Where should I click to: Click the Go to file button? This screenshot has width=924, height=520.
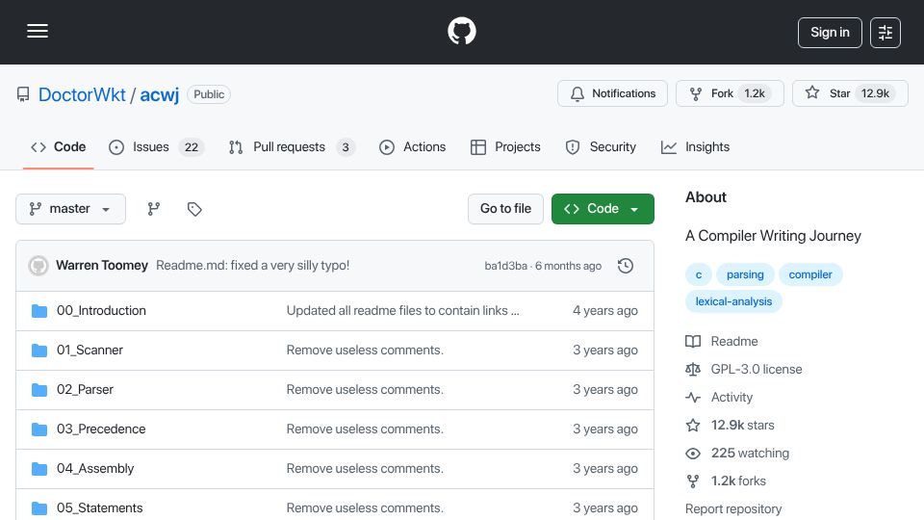tap(505, 209)
